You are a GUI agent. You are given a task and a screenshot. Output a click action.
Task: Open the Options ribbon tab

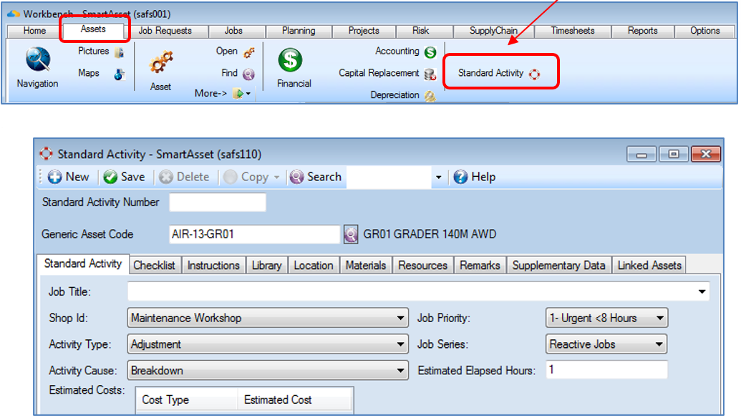[705, 31]
